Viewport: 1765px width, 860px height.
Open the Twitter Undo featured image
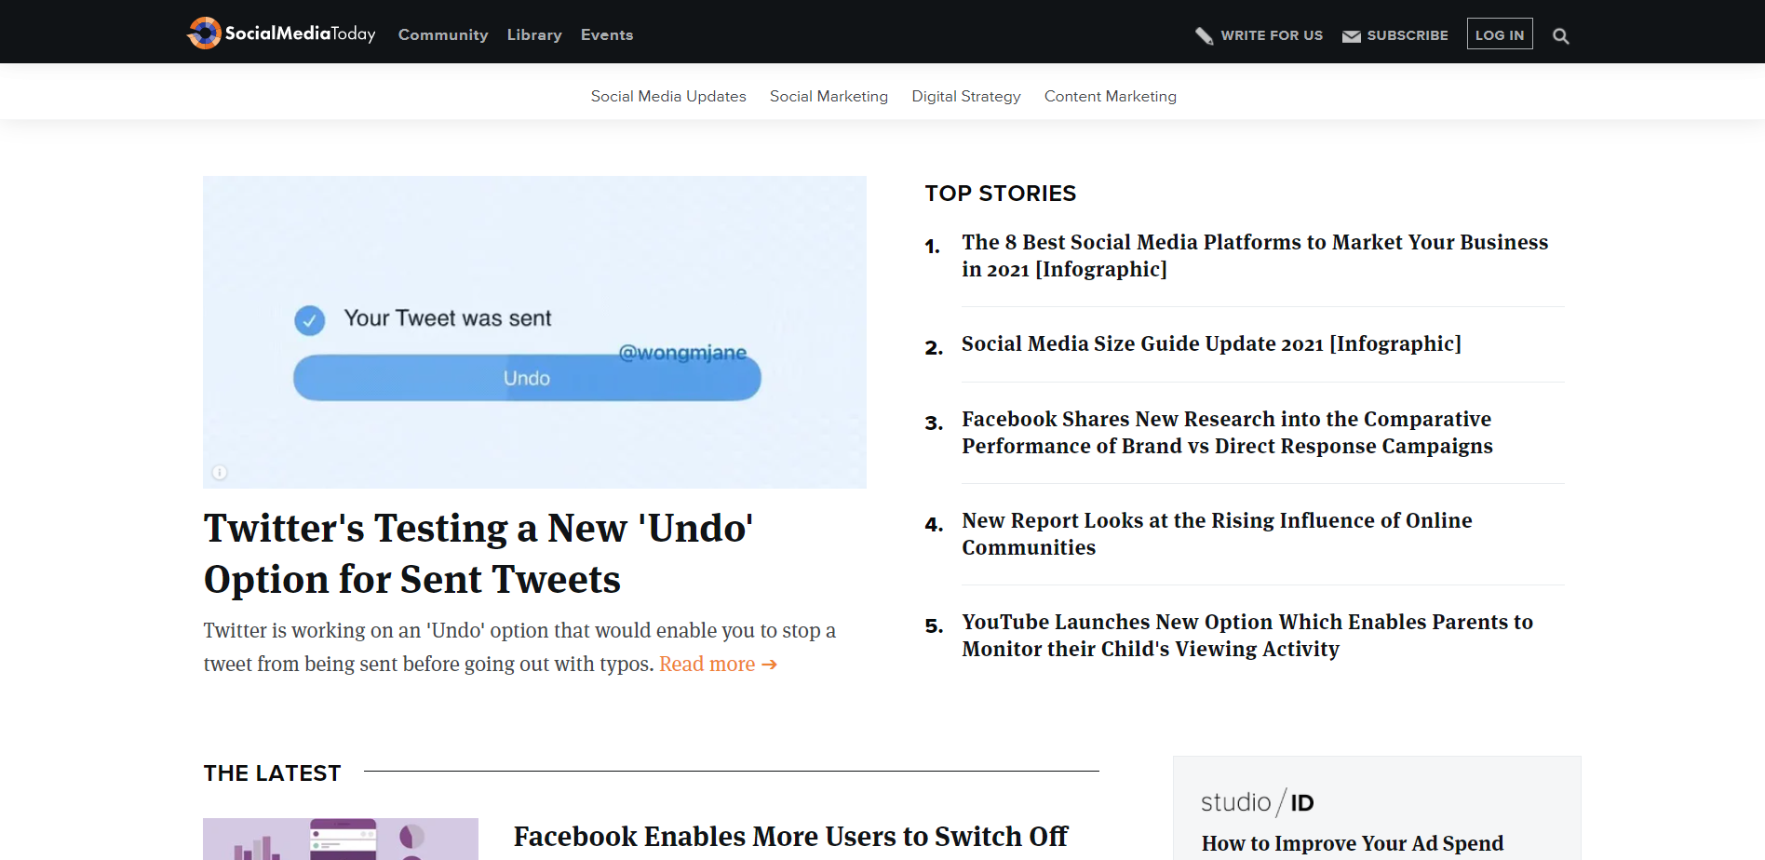coord(534,332)
